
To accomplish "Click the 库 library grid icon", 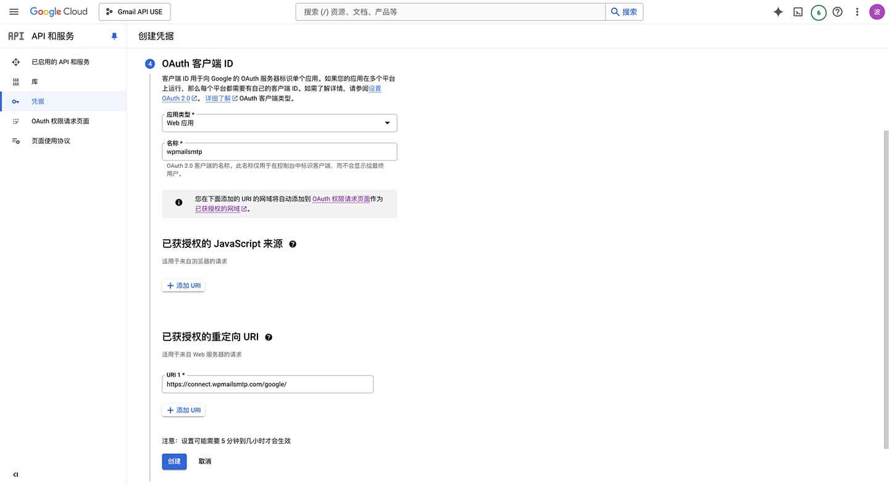I will 16,81.
